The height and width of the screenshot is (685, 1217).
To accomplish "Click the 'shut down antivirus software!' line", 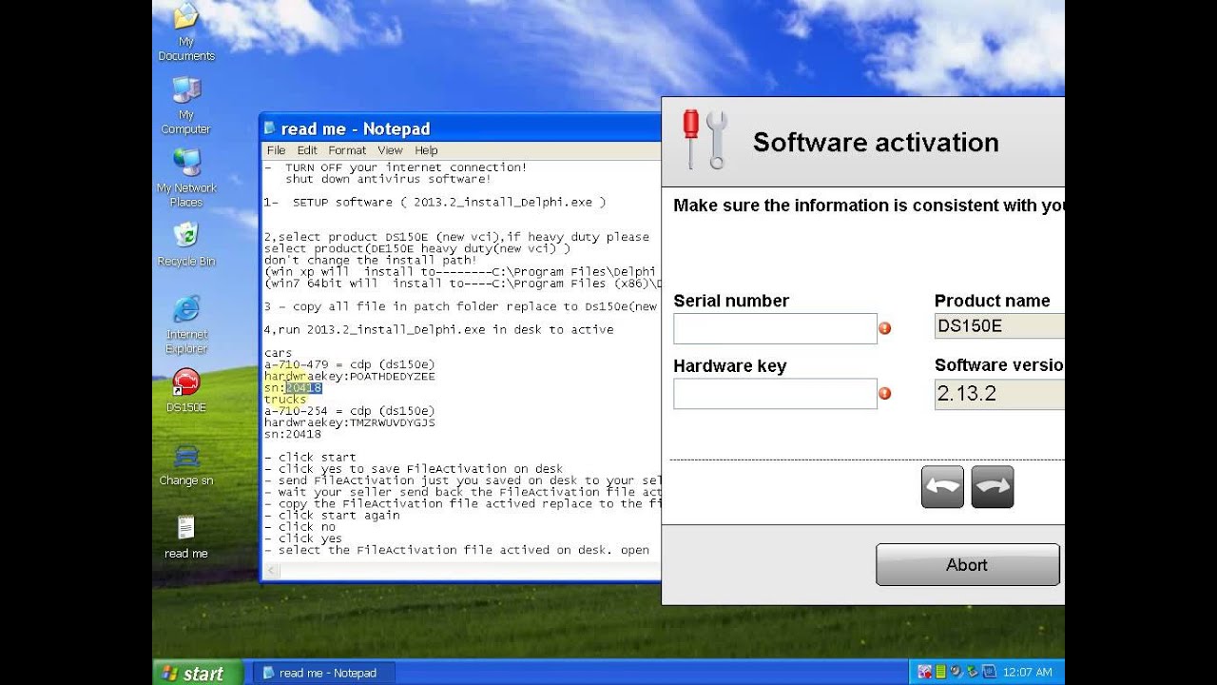I will [388, 179].
